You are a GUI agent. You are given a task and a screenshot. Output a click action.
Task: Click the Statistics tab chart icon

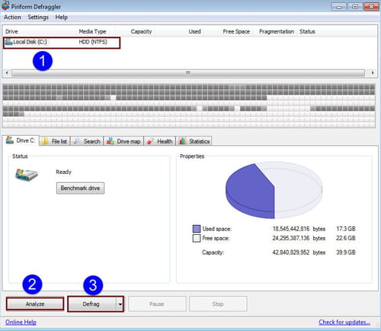(x=182, y=141)
